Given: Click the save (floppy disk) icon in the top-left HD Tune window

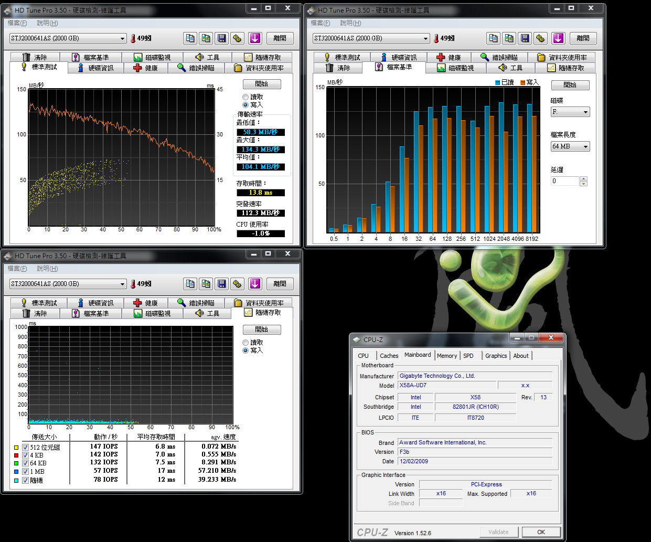Looking at the screenshot, I should point(222,38).
